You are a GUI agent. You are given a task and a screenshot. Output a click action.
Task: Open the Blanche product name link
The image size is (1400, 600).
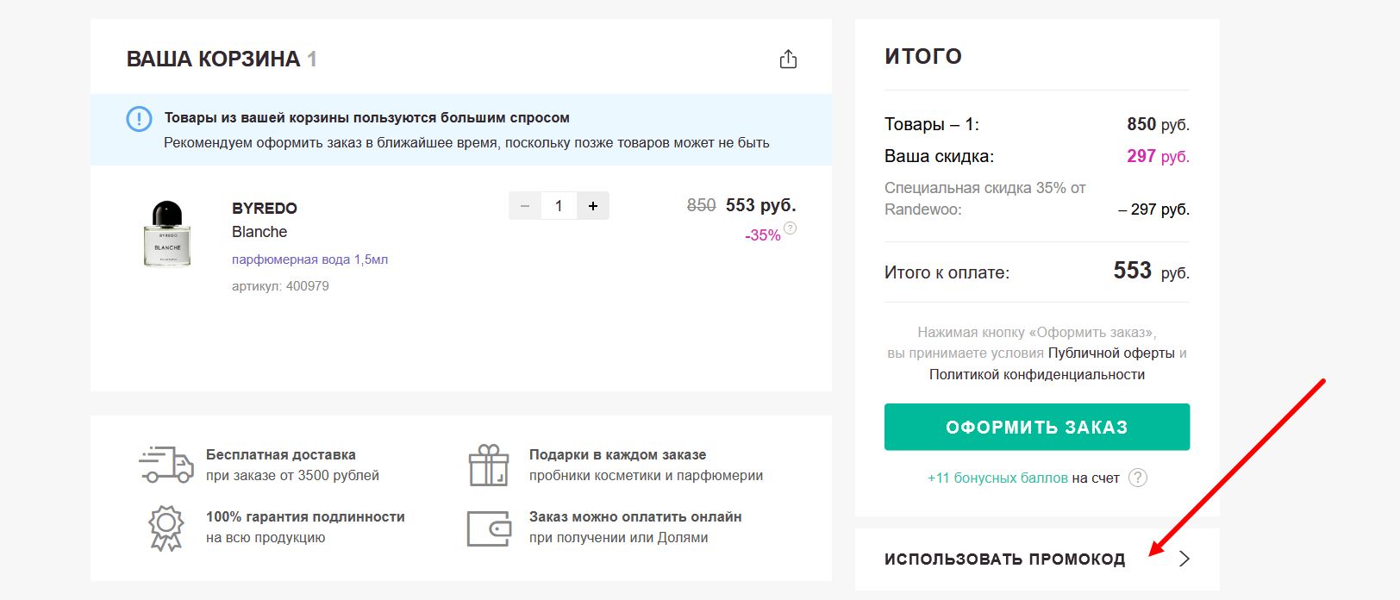[259, 232]
